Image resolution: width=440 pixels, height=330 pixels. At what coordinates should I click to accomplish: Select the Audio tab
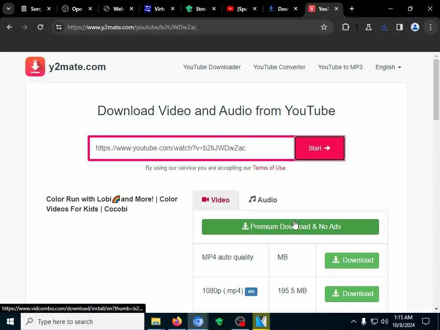tap(263, 200)
